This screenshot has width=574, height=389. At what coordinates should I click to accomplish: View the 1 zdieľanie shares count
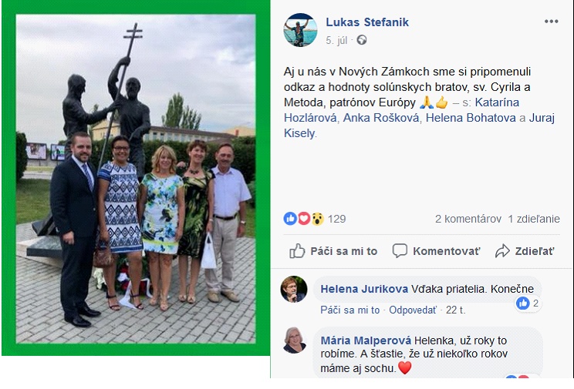534,219
